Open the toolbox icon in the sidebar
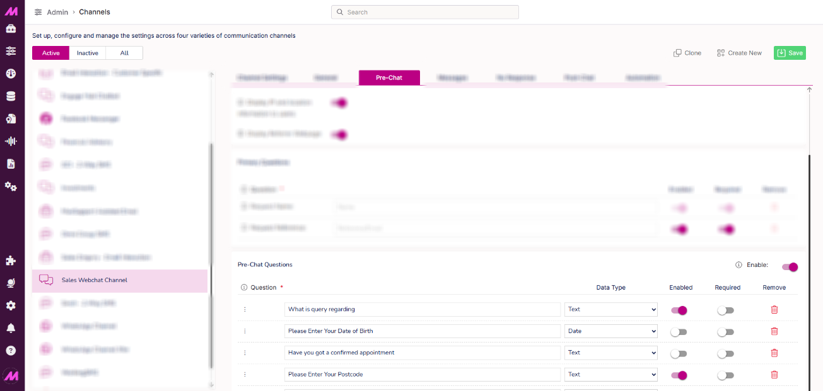Screen dimensions: 823x391 click(x=11, y=28)
